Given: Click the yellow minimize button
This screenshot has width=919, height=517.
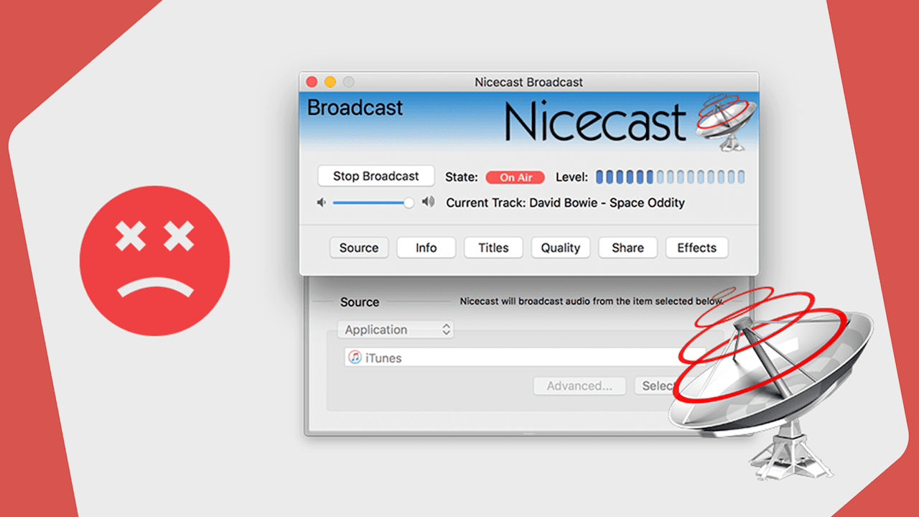Looking at the screenshot, I should (x=330, y=82).
